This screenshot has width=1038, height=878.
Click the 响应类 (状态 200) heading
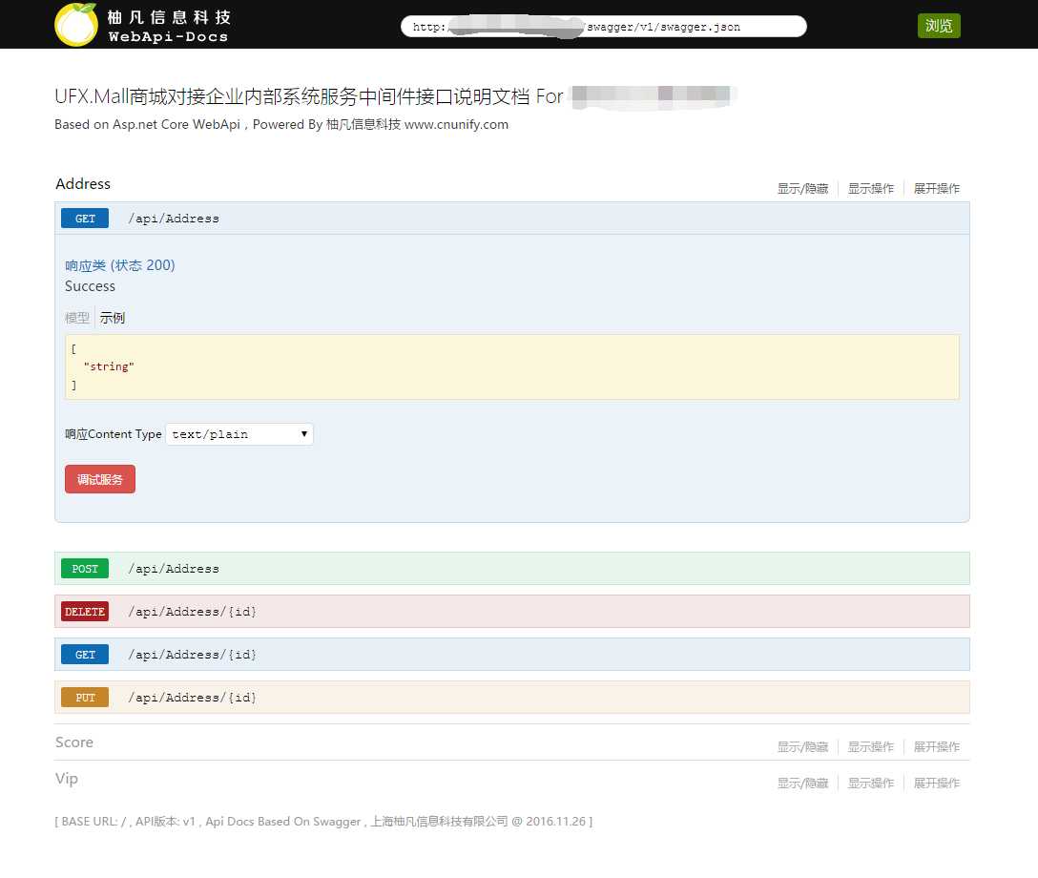[120, 265]
